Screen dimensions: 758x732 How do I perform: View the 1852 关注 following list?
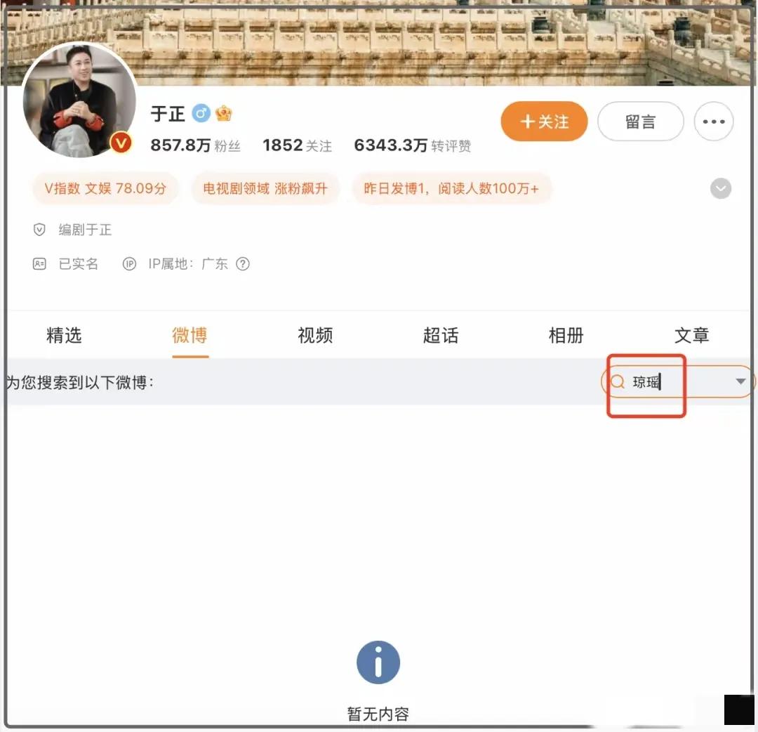click(298, 145)
